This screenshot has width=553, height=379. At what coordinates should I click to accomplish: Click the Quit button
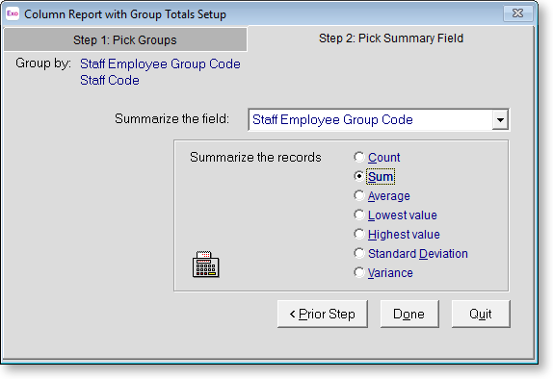(x=481, y=314)
